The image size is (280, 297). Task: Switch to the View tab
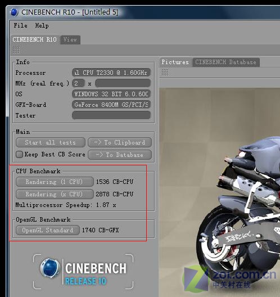[70, 40]
